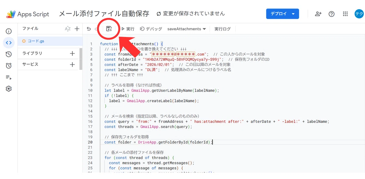Click the sidebar file panel scrollbar
Image resolution: width=365 pixels, height=179 pixels.
81,59
